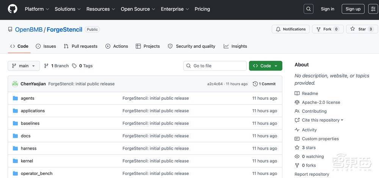Click the bell icon in Notifications
The height and width of the screenshot is (178, 379).
(x=278, y=29)
